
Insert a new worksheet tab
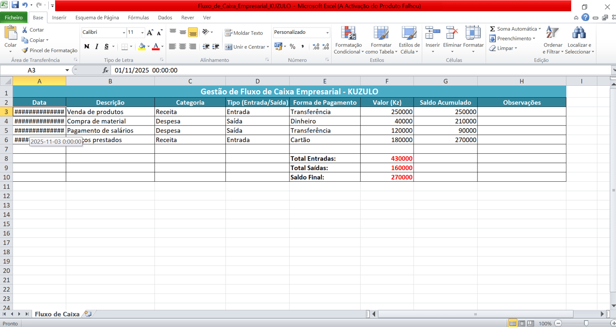click(87, 314)
